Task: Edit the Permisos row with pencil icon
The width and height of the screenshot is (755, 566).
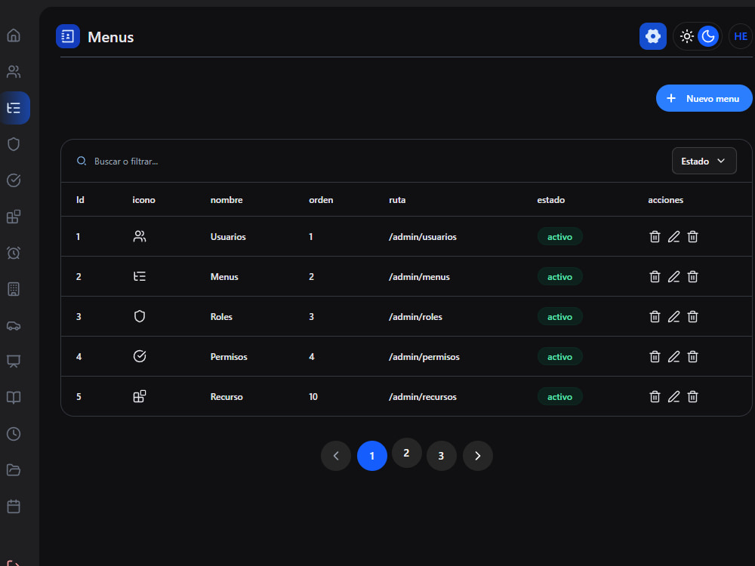Action: click(673, 357)
